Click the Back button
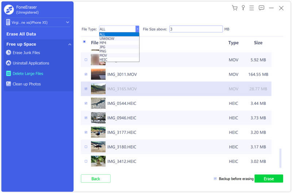The height and width of the screenshot is (193, 292). click(96, 179)
